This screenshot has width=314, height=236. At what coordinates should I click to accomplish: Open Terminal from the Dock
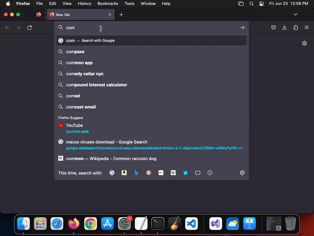click(158, 223)
